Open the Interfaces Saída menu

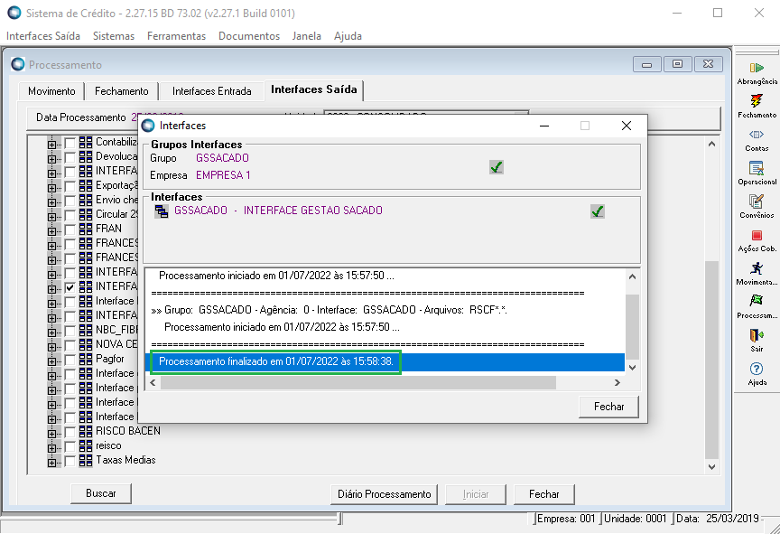43,36
